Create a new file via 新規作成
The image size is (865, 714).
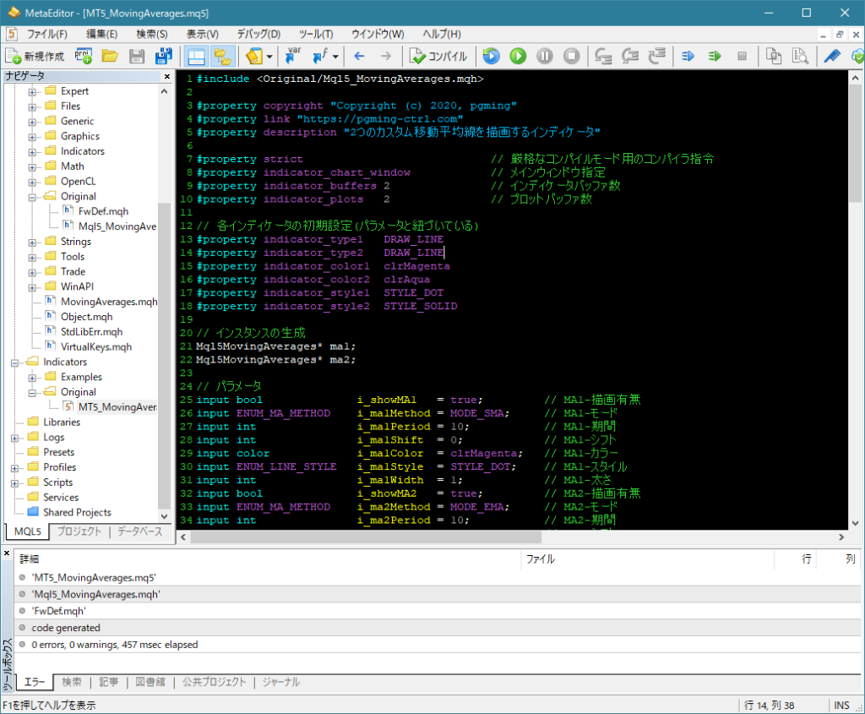click(34, 57)
